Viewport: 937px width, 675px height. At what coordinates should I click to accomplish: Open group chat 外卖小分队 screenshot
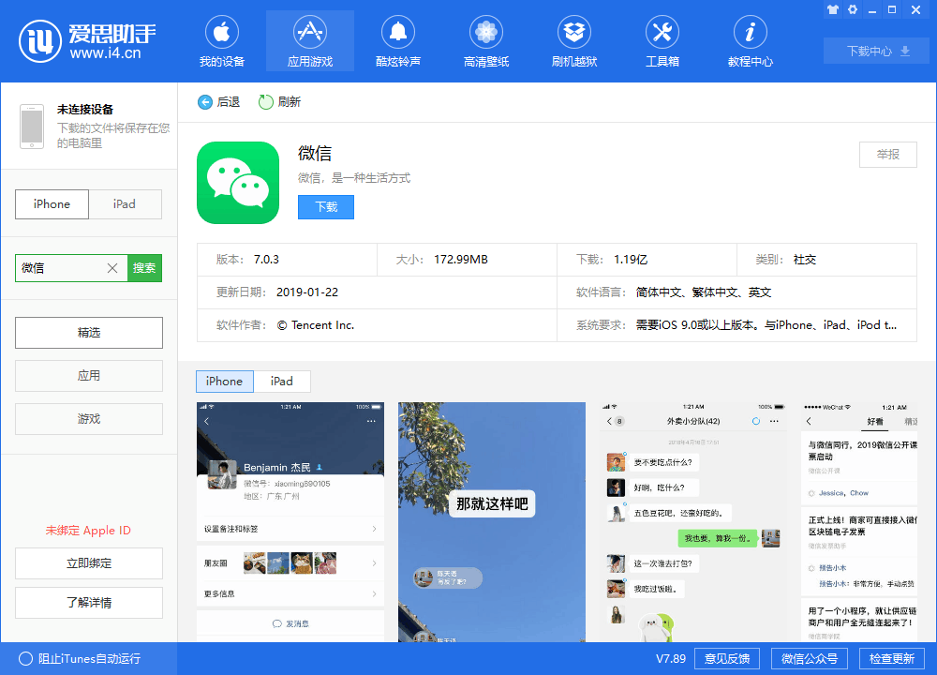point(693,522)
